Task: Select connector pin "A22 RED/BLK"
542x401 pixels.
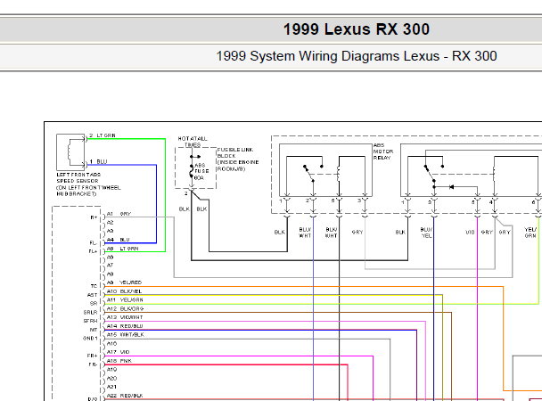Action: (125, 396)
